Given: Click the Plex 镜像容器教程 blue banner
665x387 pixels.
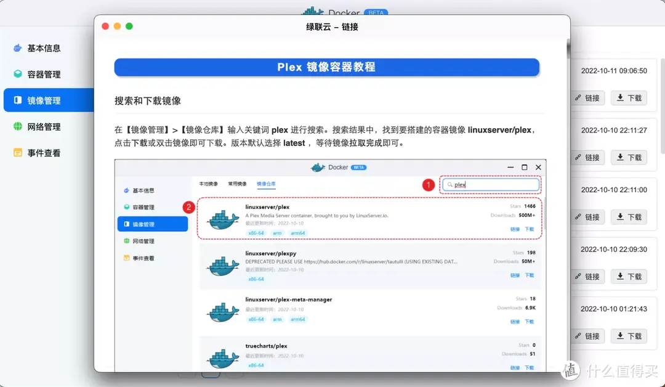Looking at the screenshot, I should coord(326,67).
